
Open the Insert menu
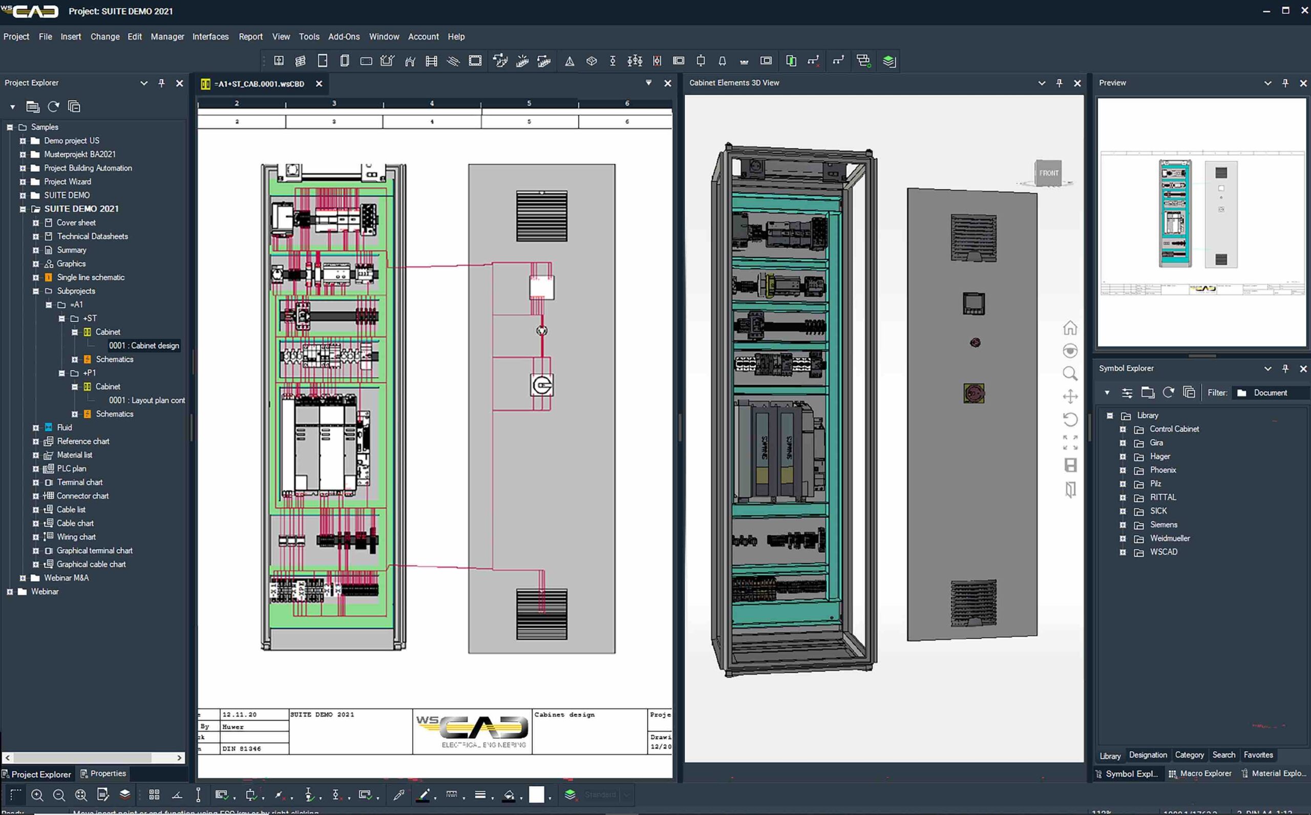click(71, 37)
